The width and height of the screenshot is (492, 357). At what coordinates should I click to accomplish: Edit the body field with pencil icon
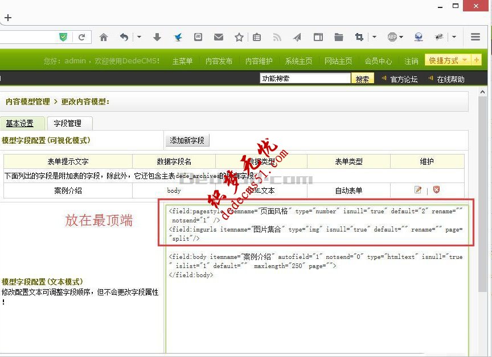point(418,189)
